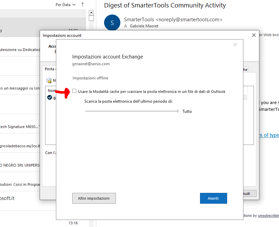The height and width of the screenshot is (227, 279).
Task: Click the SmarterTools sender avatar circle
Action: click(112, 23)
